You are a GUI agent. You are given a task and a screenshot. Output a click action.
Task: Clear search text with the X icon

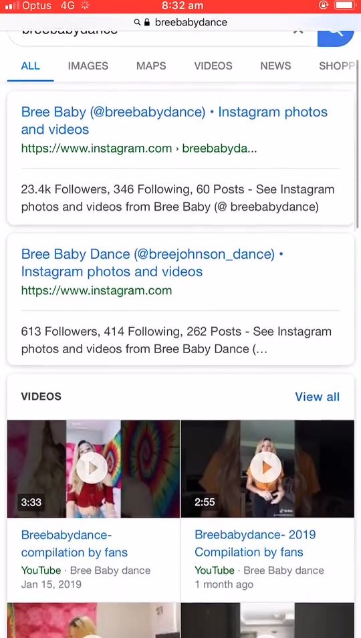[x=298, y=31]
